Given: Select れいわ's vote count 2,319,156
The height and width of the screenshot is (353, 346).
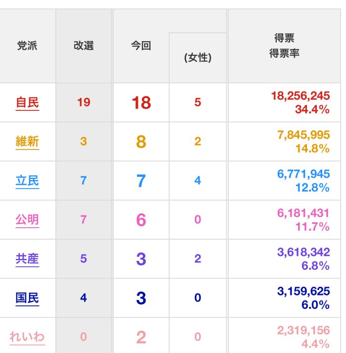Looking at the screenshot, I should [303, 330].
